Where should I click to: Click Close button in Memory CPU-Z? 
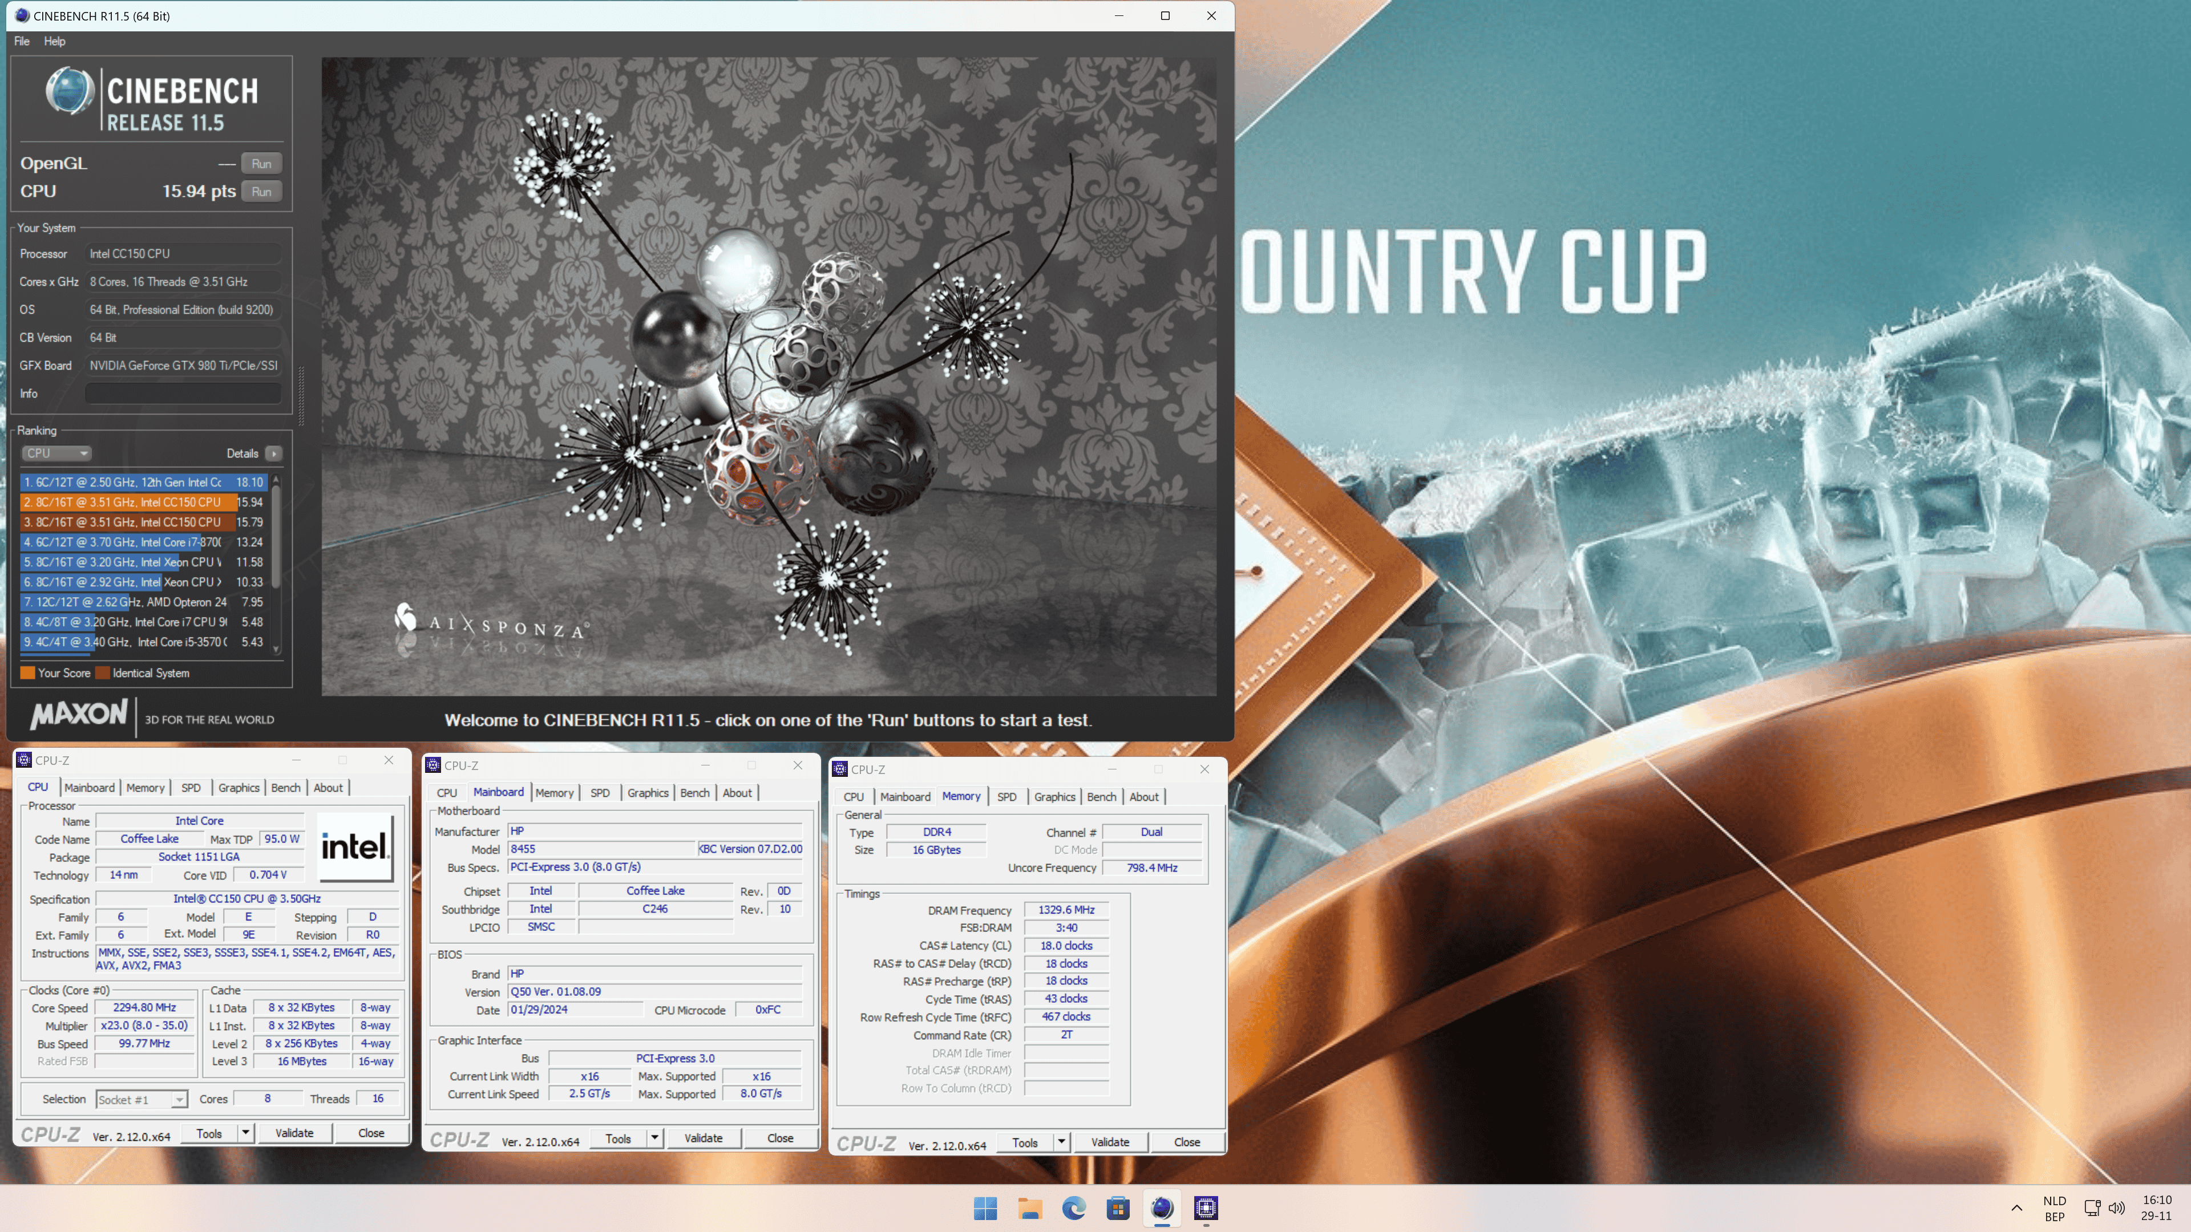(1187, 1142)
